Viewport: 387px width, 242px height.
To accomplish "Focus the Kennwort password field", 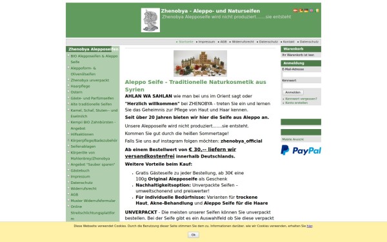I will 302,86.
